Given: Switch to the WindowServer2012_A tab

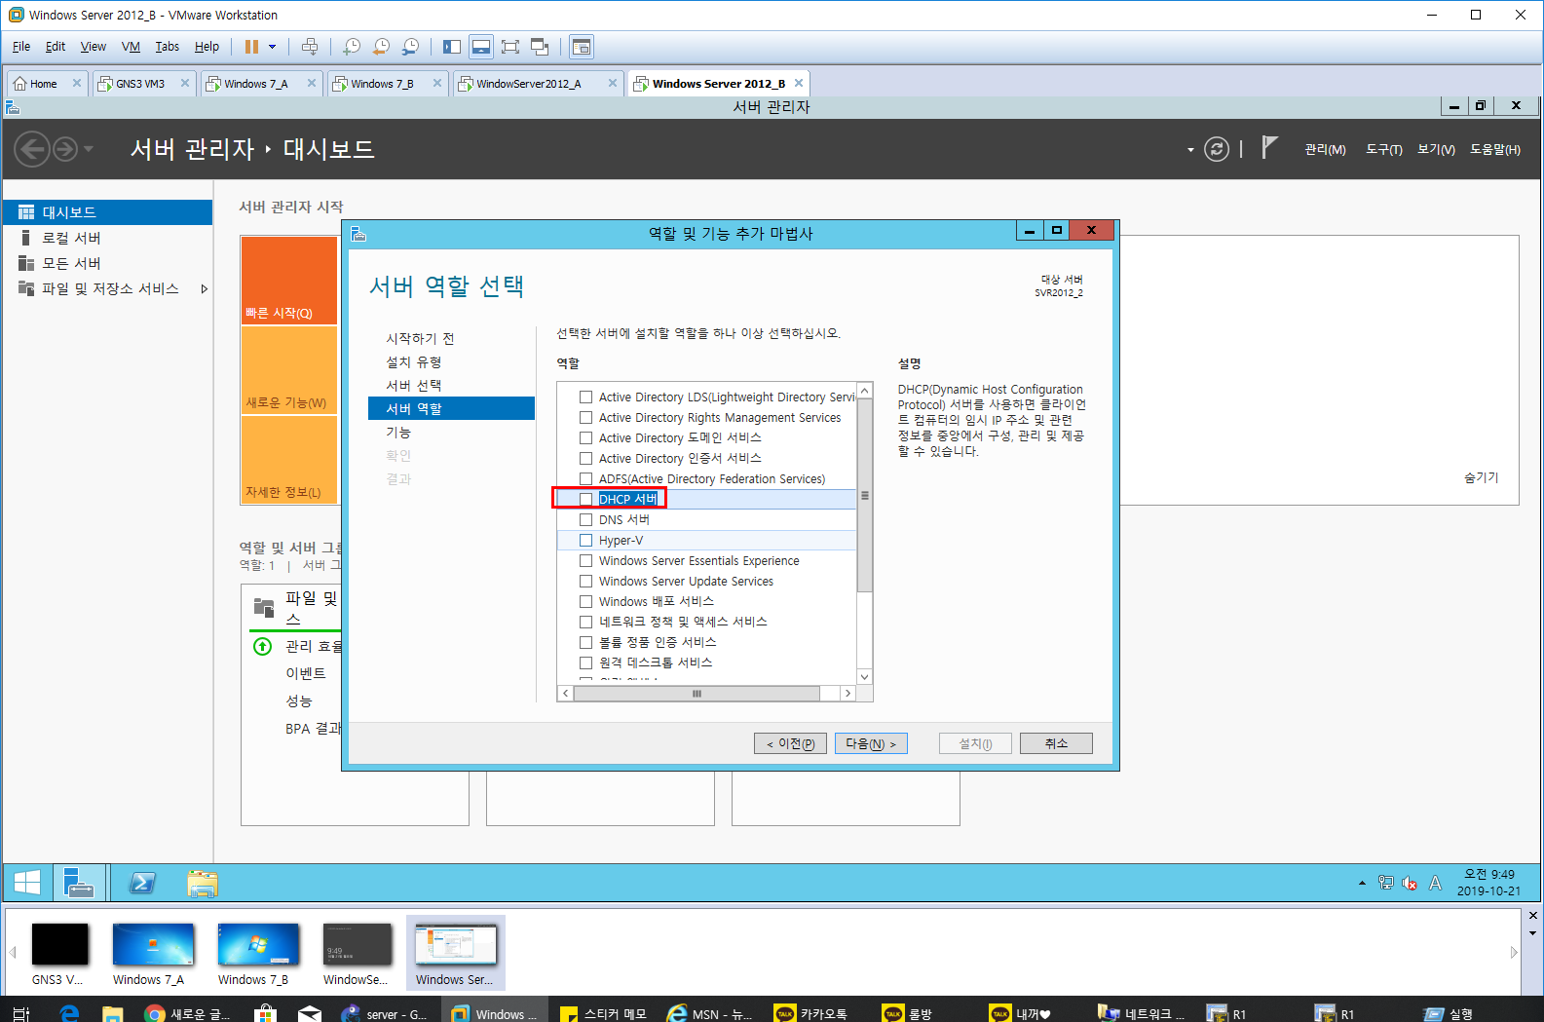Looking at the screenshot, I should click(528, 84).
